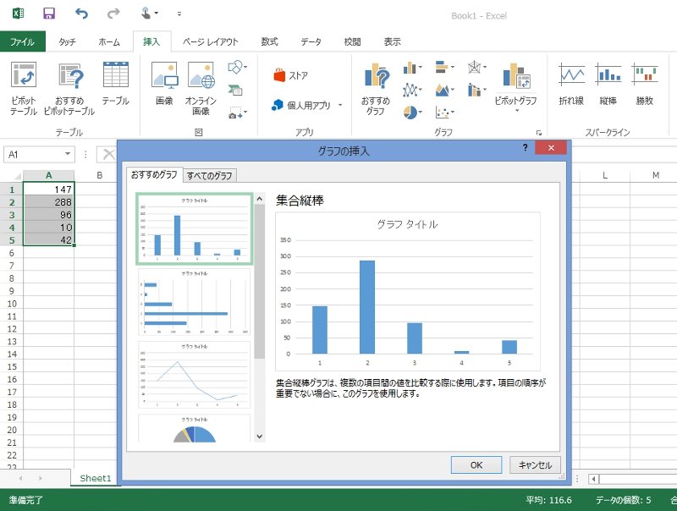Open Online Pictures (オンライン画像)
Viewport: 677px width, 511px height.
pyautogui.click(x=201, y=89)
